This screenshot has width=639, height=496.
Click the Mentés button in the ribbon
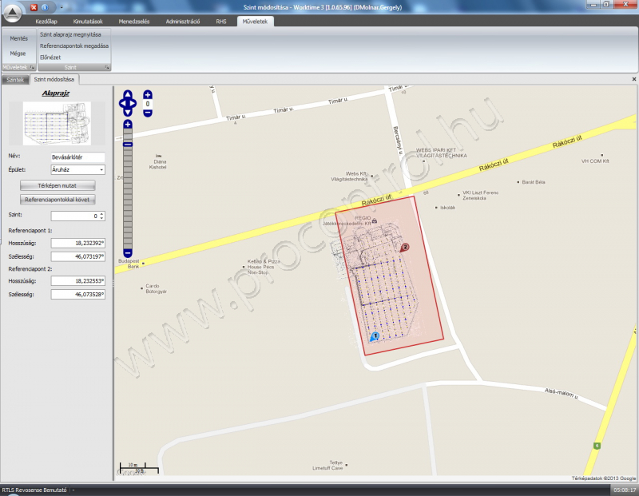pyautogui.click(x=18, y=38)
